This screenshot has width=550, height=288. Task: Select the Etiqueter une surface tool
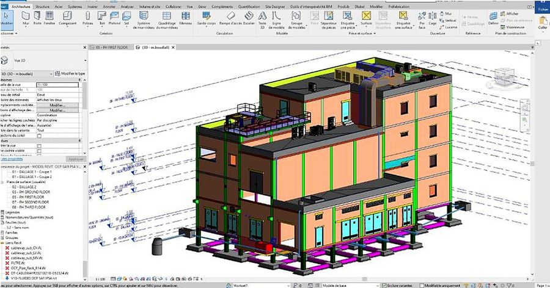pos(403,20)
